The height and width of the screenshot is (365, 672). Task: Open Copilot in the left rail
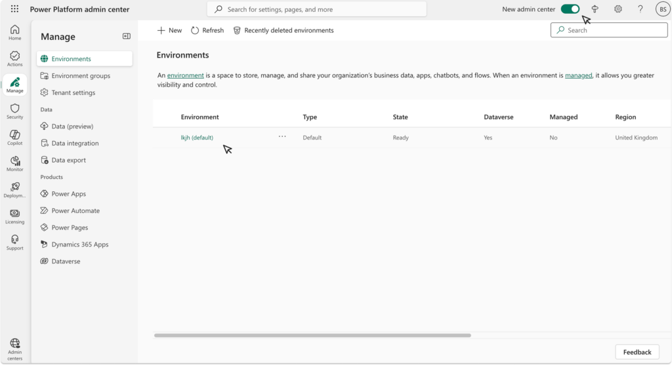coord(14,137)
